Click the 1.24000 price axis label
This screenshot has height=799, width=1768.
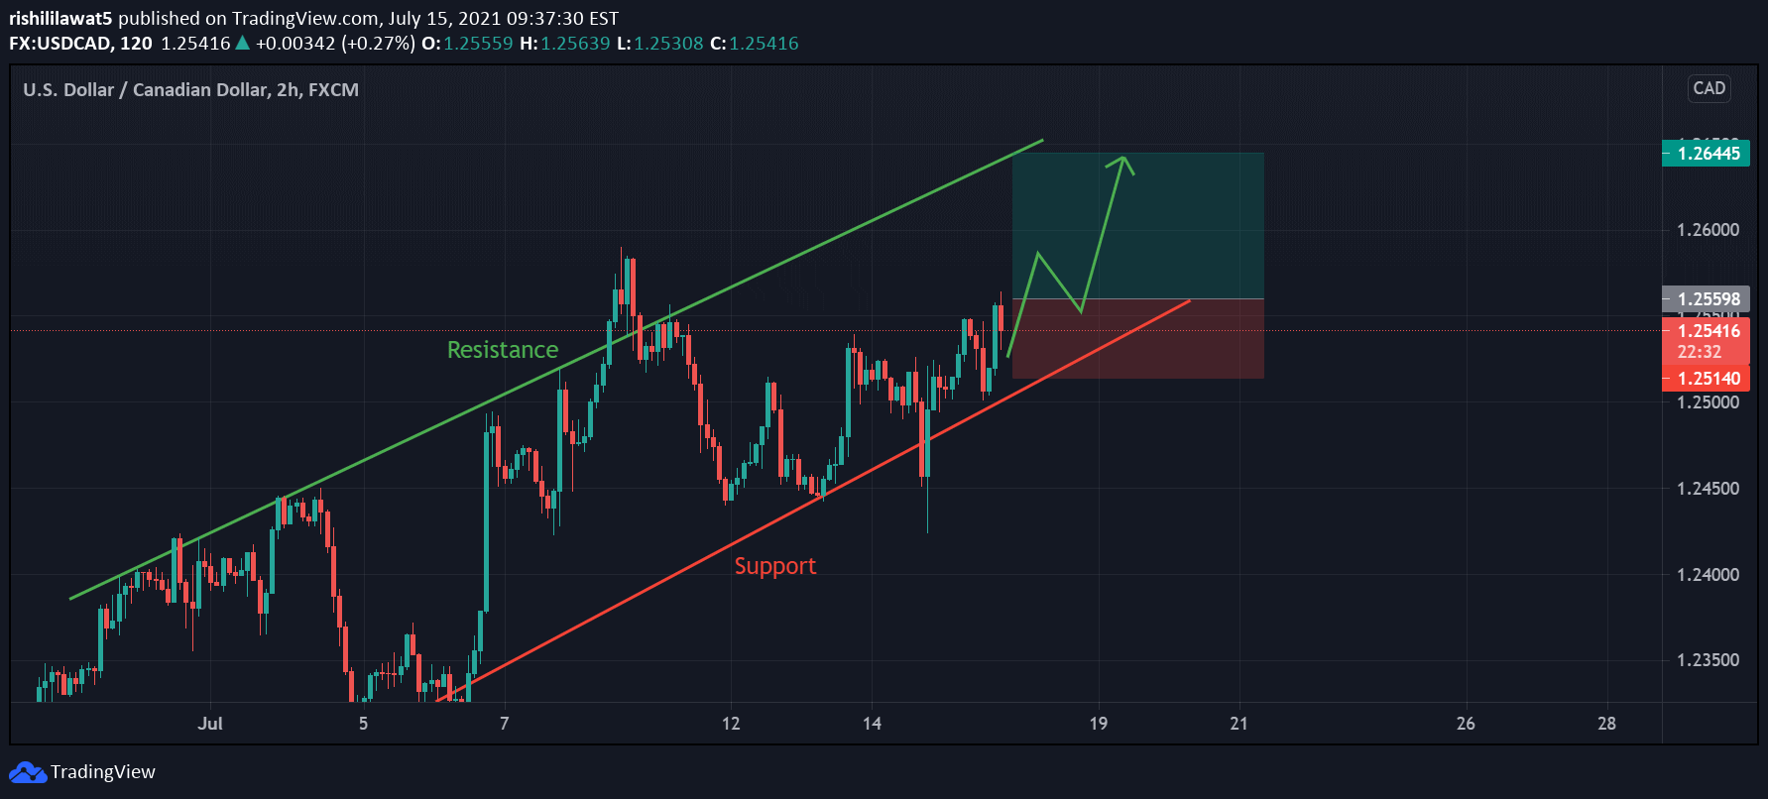(x=1708, y=575)
